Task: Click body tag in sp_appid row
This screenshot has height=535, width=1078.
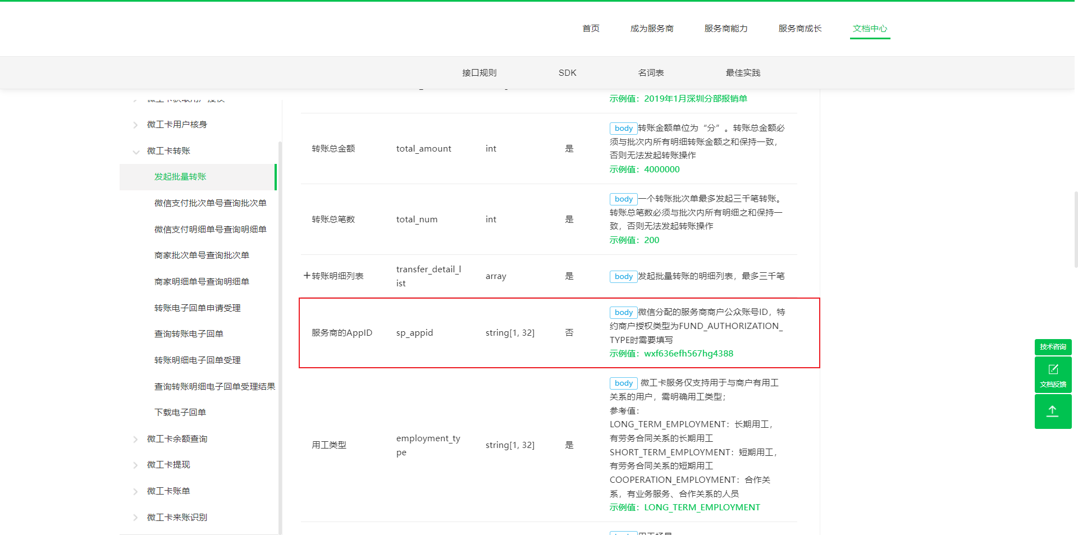Action: pos(623,312)
